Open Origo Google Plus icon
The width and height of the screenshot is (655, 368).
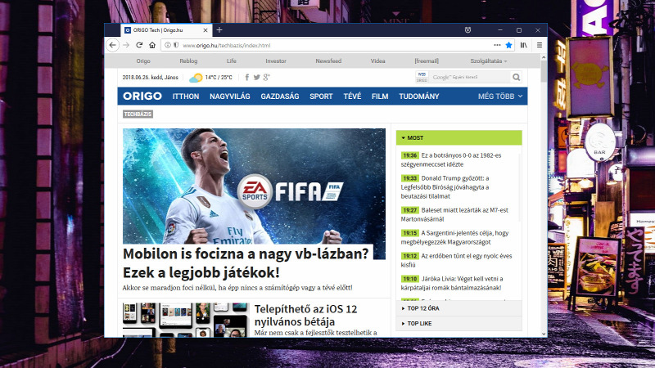click(267, 77)
